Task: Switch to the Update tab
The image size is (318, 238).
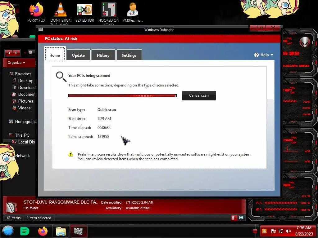Action: (x=78, y=55)
